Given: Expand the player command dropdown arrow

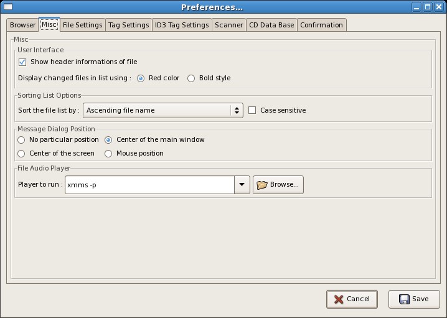Looking at the screenshot, I should click(x=242, y=185).
